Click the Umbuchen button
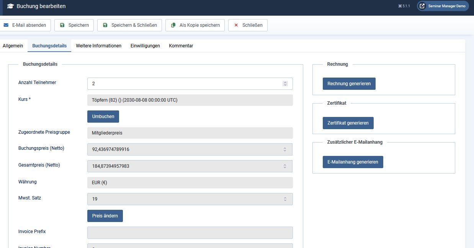The width and height of the screenshot is (474, 248). coord(103,117)
